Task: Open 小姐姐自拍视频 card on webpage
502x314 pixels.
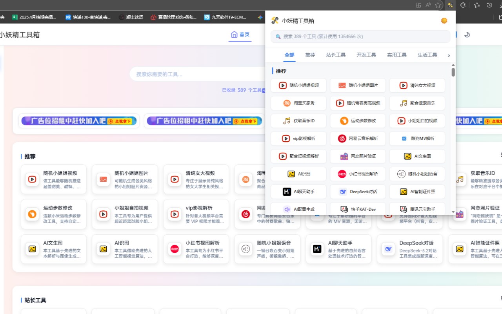Action: pyautogui.click(x=125, y=214)
